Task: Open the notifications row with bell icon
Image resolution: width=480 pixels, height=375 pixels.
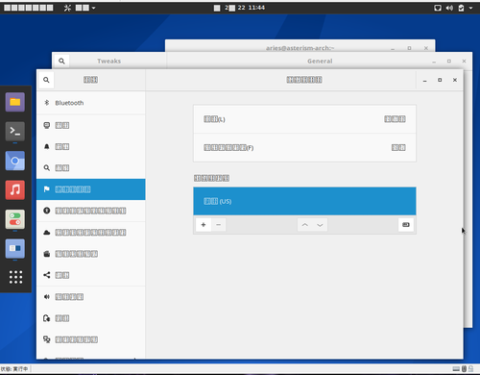Action: click(91, 147)
